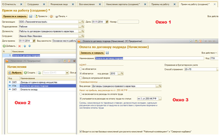Open the Вид занятости dropdown field
This screenshot has width=219, height=135.
64,41
